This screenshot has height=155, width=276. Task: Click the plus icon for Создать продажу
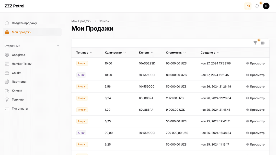tap(7, 23)
